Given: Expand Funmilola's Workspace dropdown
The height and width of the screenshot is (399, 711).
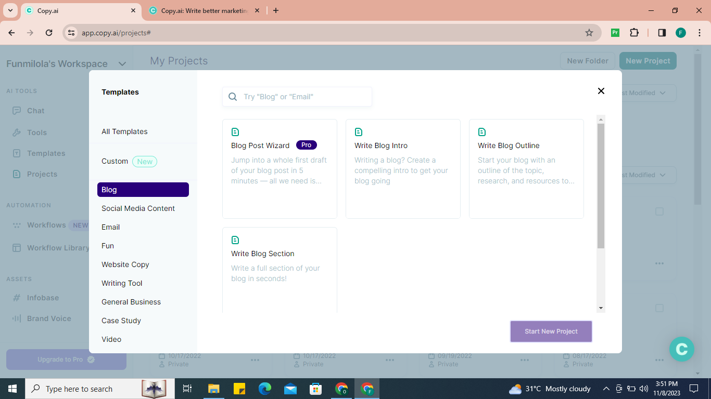Looking at the screenshot, I should coord(122,64).
